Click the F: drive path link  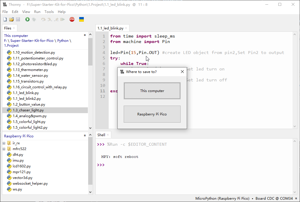click(5, 40)
